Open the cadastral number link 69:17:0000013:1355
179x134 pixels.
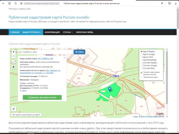pos(45,59)
